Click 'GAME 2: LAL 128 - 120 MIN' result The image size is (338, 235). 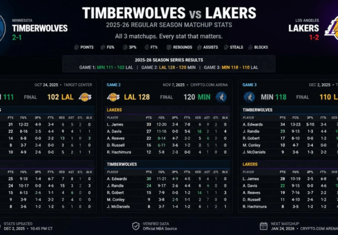[168, 68]
